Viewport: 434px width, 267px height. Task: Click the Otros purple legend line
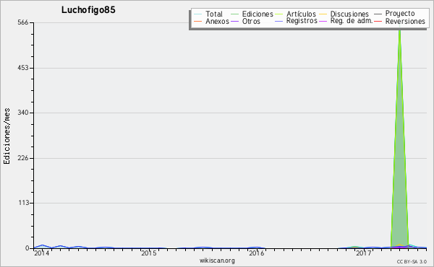click(234, 21)
